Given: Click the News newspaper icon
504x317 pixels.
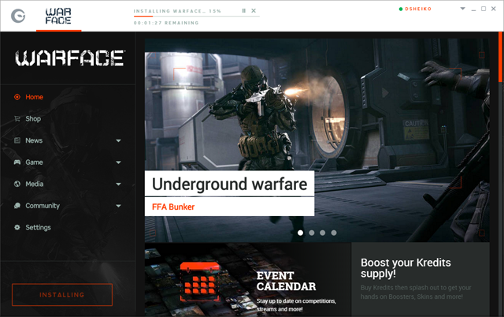Looking at the screenshot, I should pos(17,140).
